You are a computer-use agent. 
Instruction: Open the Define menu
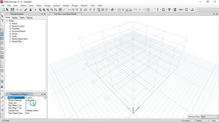click(x=23, y=5)
